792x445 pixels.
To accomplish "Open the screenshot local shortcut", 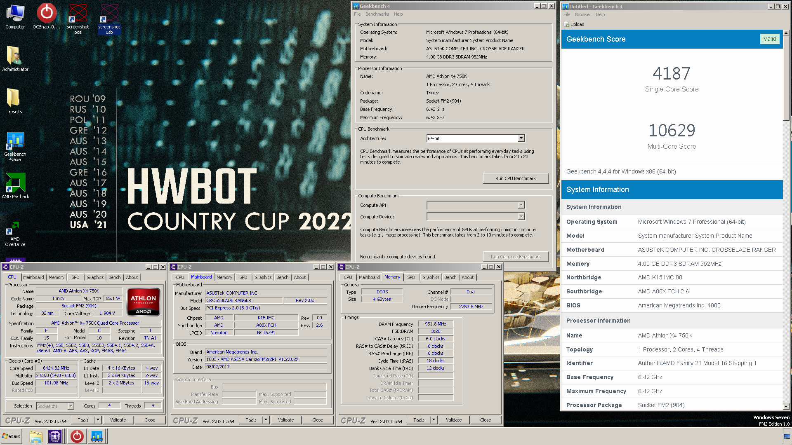I will [x=78, y=19].
